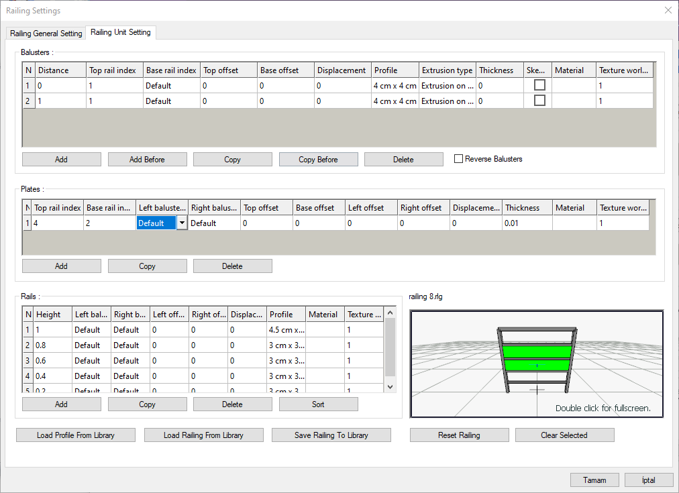Open the Left baluster dropdown arrow in Plates

pyautogui.click(x=181, y=223)
